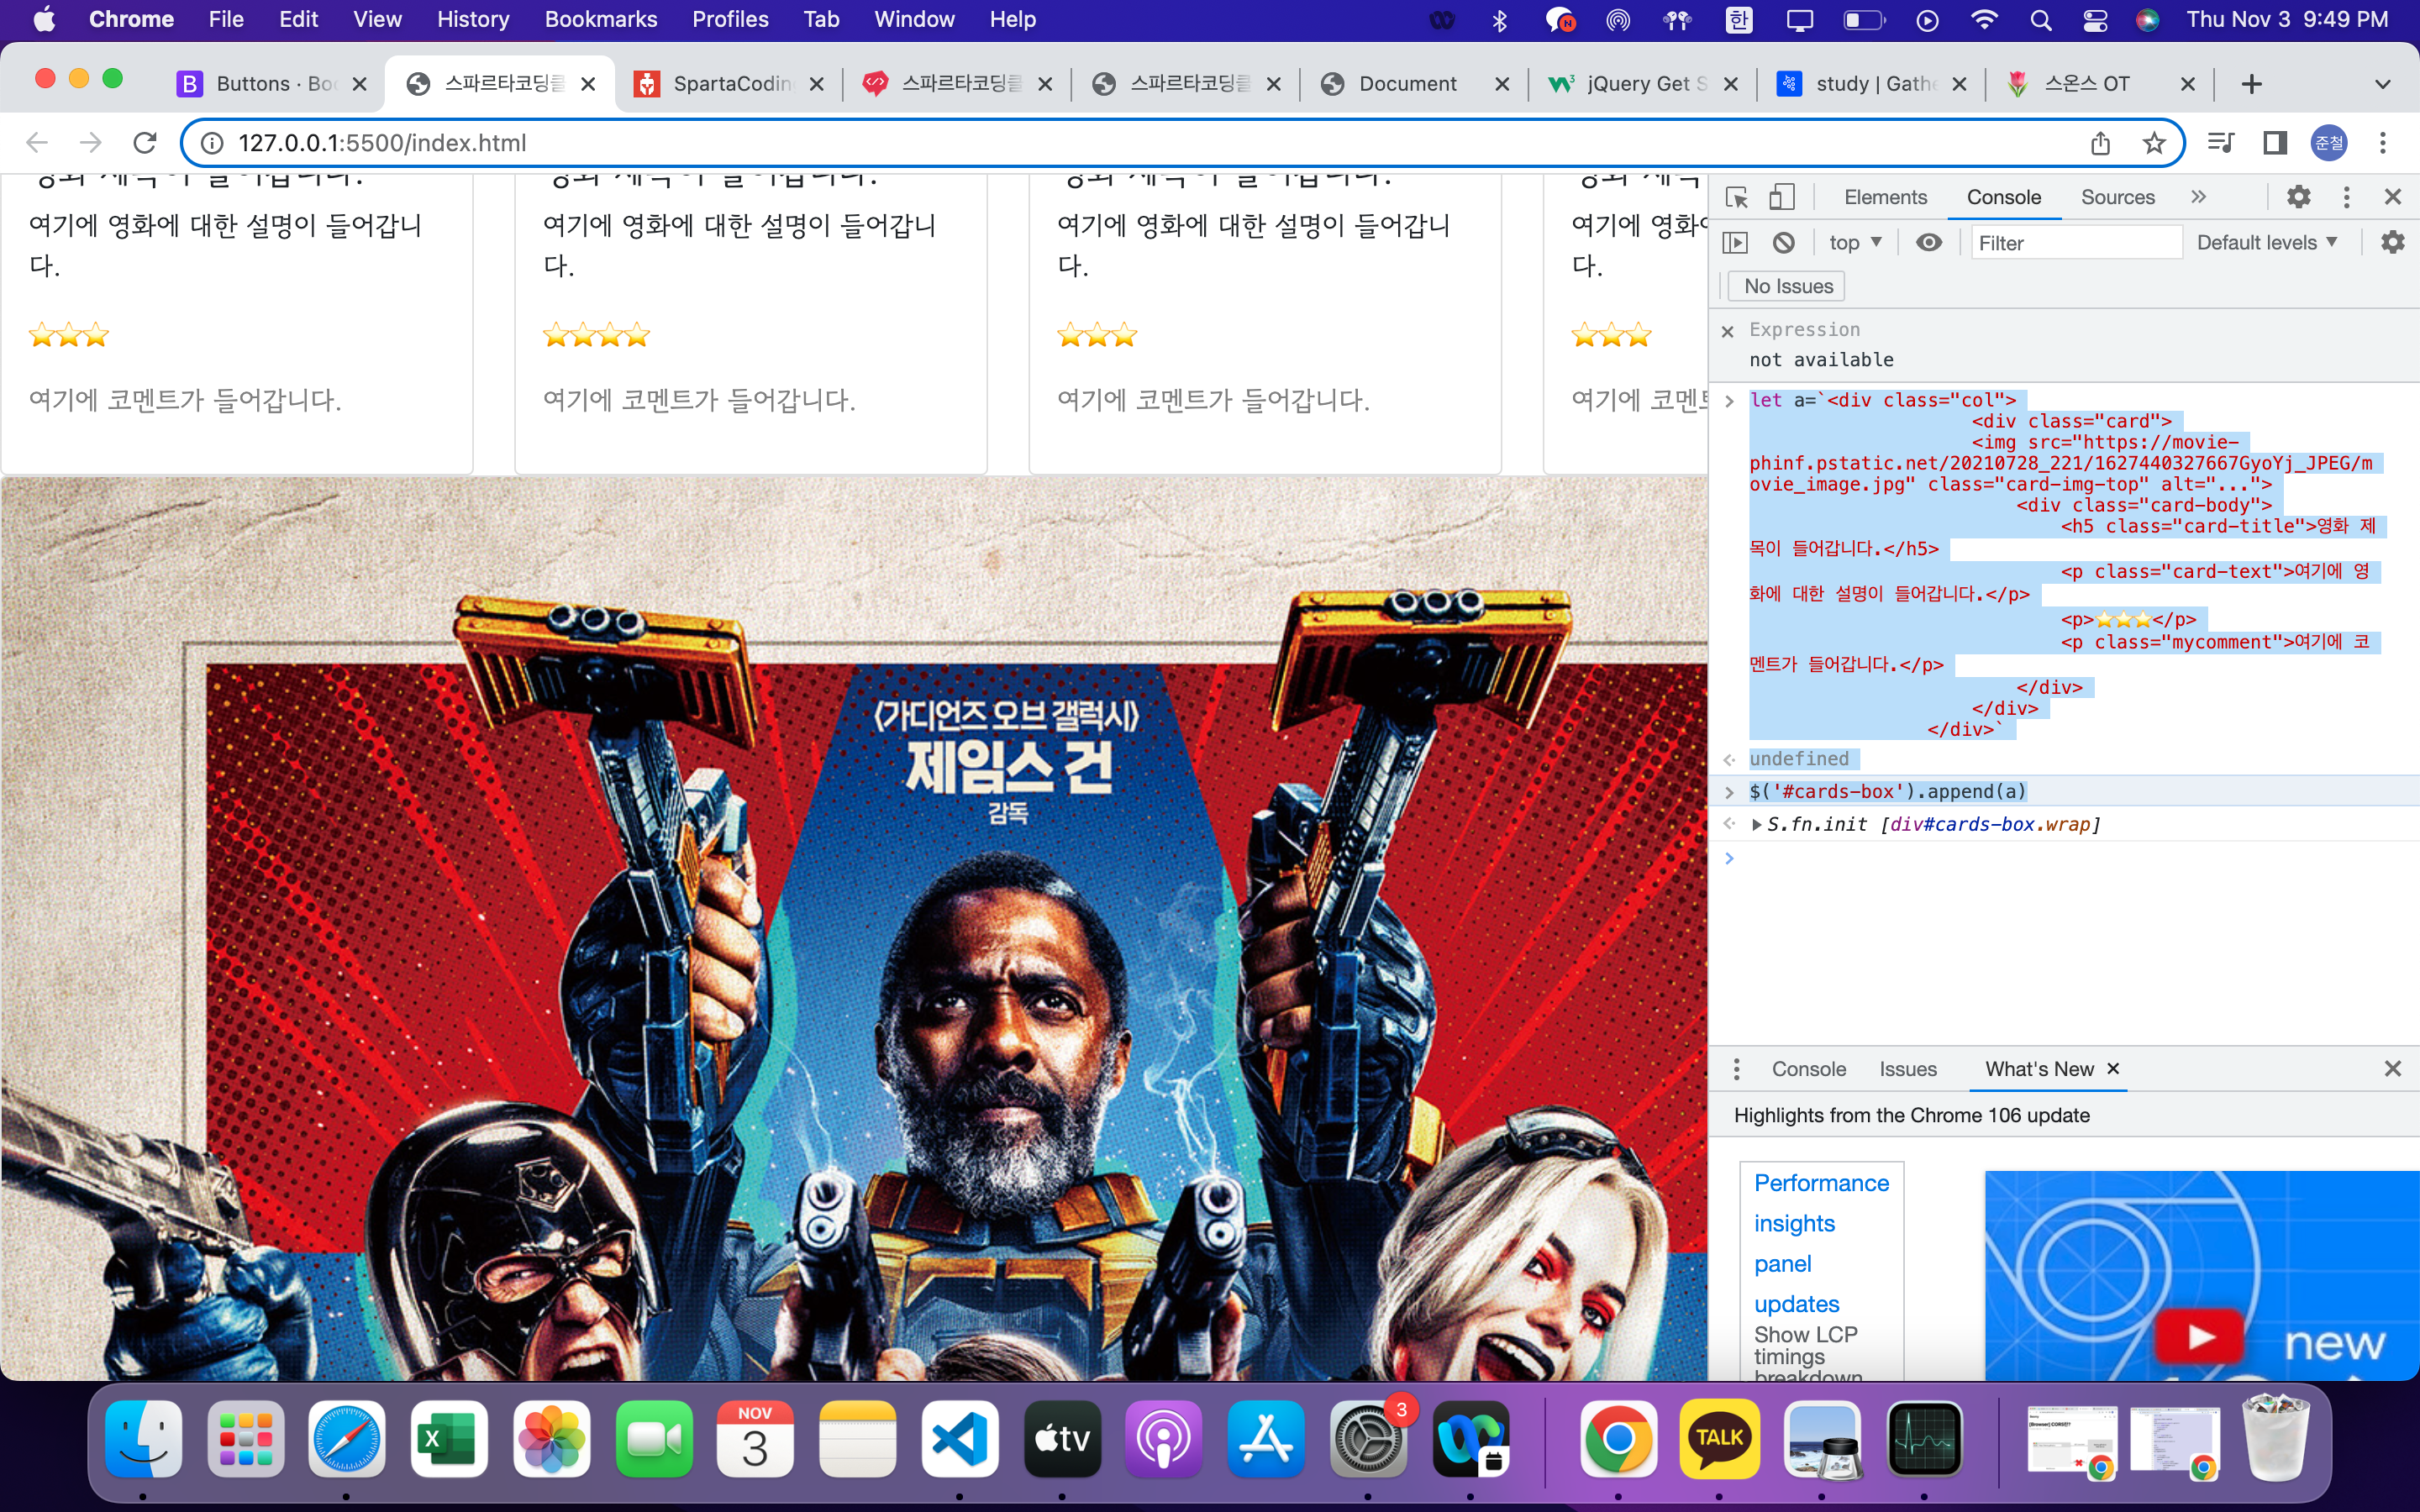Open the Chrome History menu
This screenshot has width=2420, height=1512.
tap(473, 19)
